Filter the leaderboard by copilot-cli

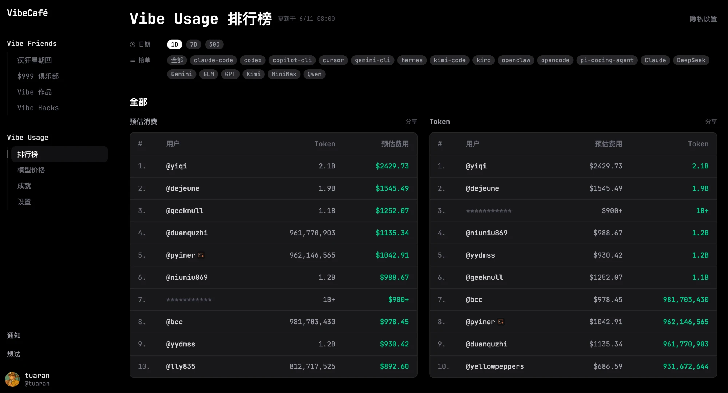pyautogui.click(x=292, y=60)
